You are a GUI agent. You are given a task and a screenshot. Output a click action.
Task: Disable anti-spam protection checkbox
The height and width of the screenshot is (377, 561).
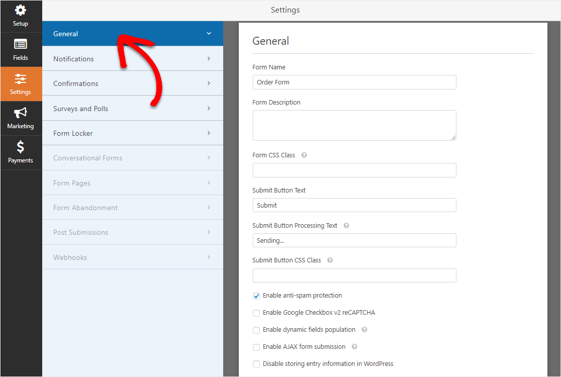(x=256, y=296)
